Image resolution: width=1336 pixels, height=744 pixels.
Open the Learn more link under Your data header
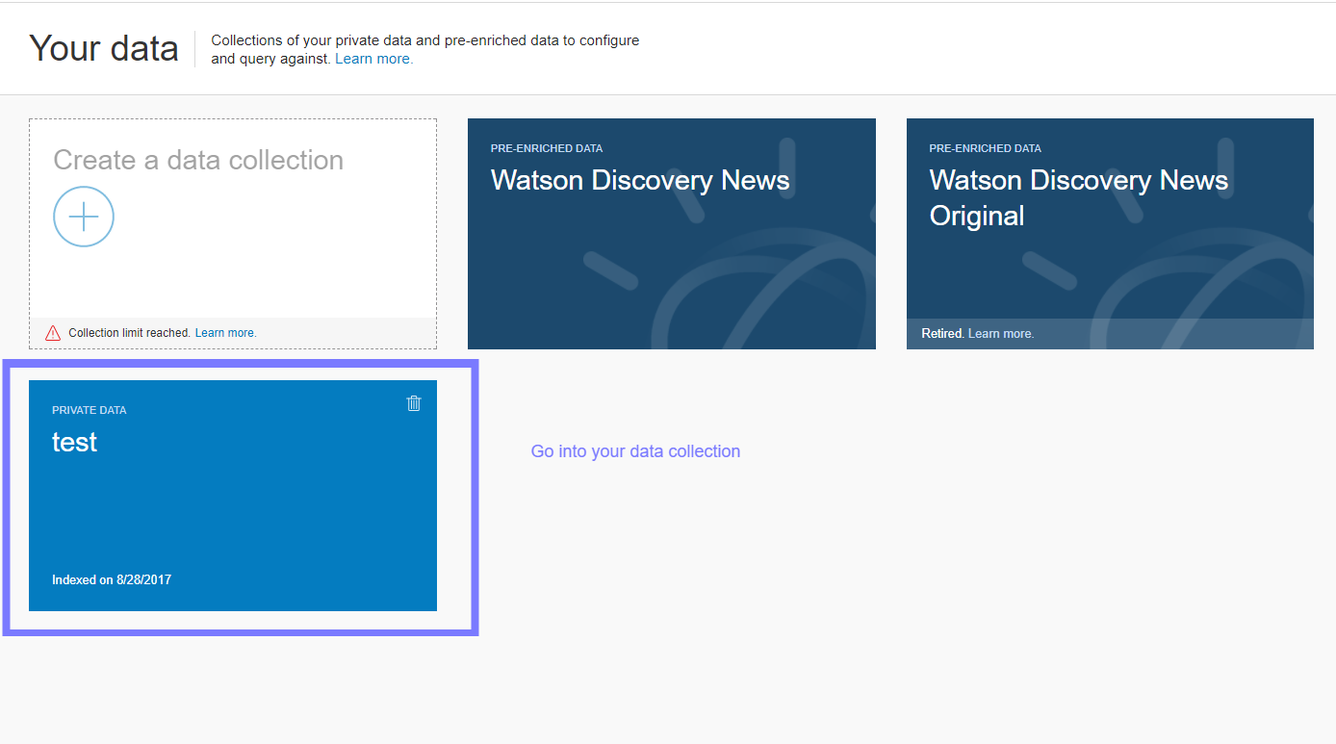tap(373, 59)
